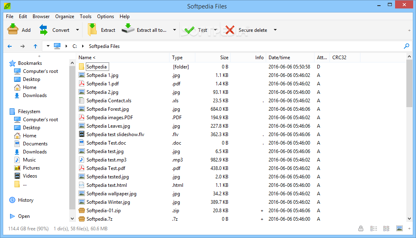Open the Organize menu
The width and height of the screenshot is (416, 238).
tap(65, 17)
